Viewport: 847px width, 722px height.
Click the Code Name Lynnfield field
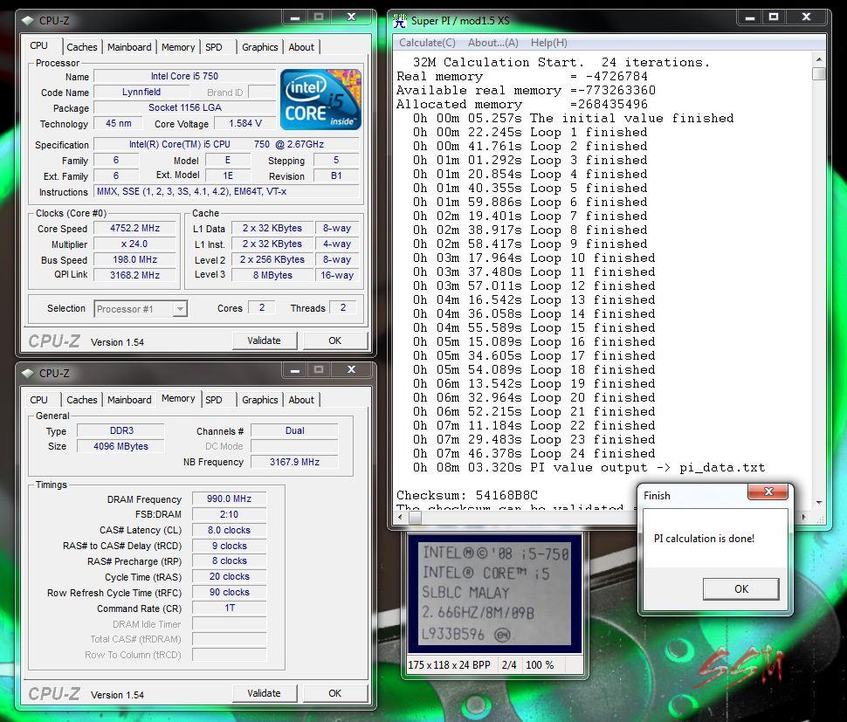click(141, 93)
